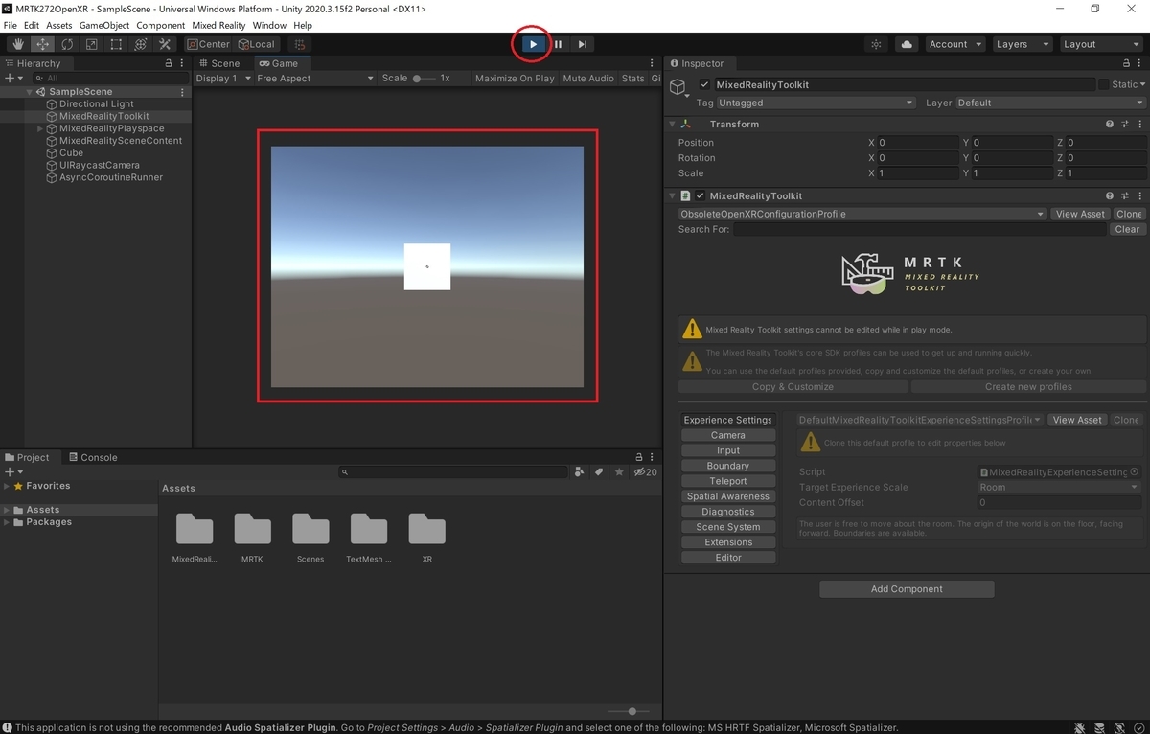The height and width of the screenshot is (734, 1150).
Task: Open the Layers dropdown
Action: click(x=1021, y=44)
